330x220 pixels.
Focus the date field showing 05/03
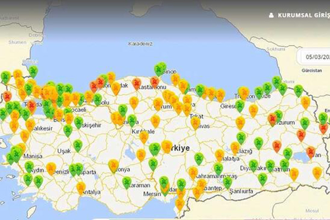pos(315,57)
